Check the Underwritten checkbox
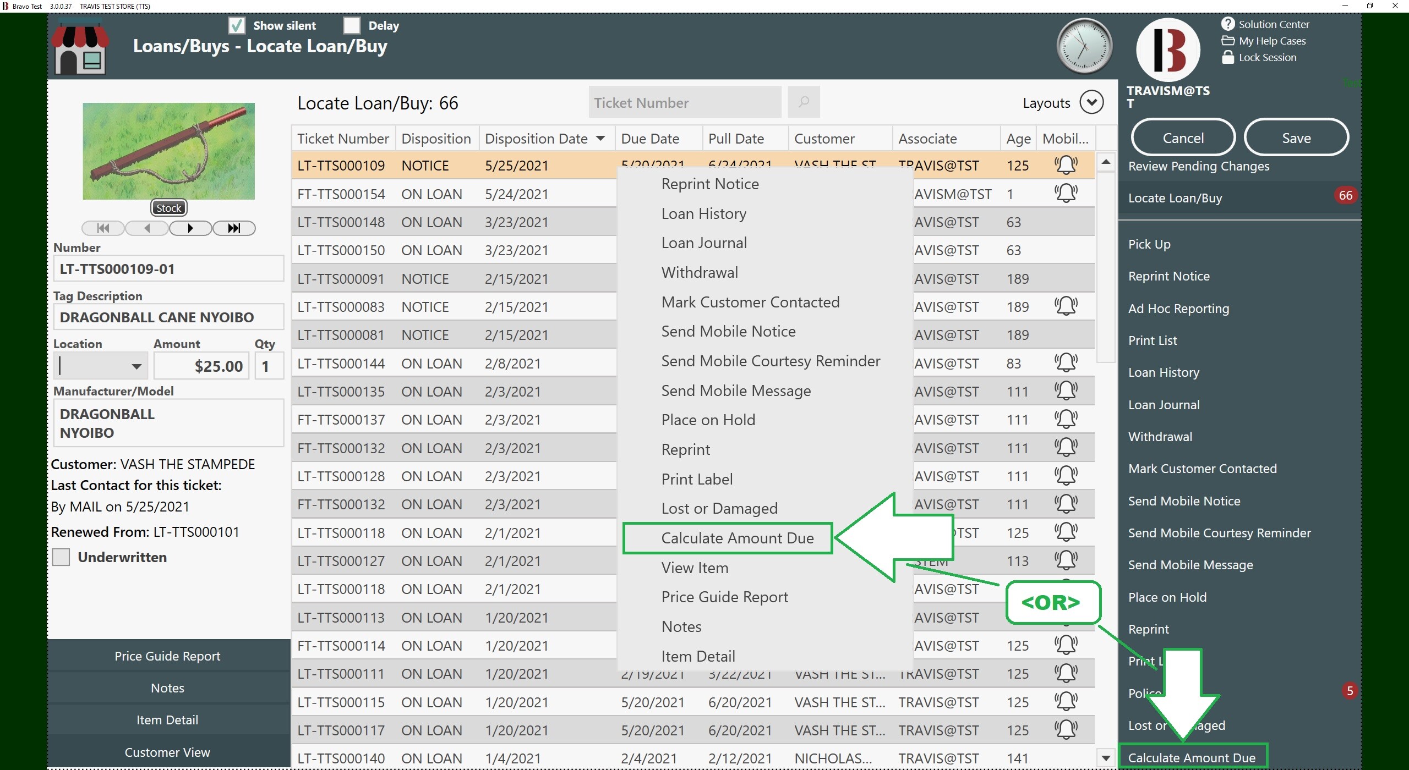This screenshot has height=770, width=1409. tap(61, 557)
